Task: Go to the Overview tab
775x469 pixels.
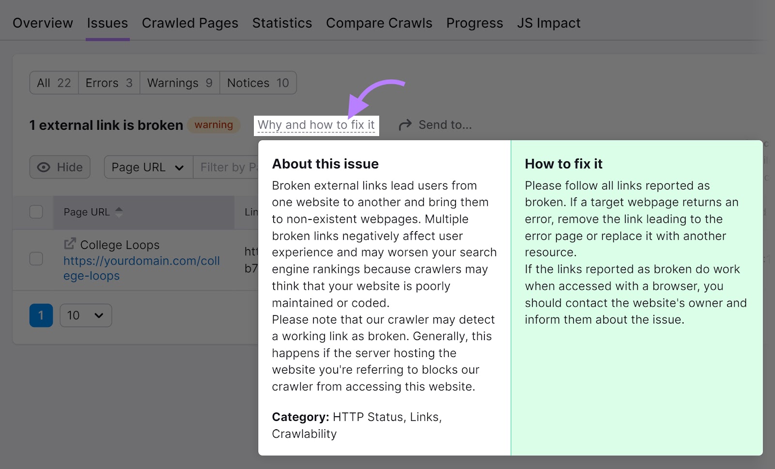Action: [43, 22]
